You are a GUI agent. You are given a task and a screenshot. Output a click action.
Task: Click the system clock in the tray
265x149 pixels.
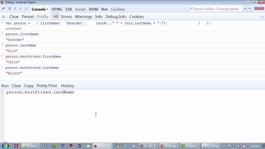(x=254, y=146)
